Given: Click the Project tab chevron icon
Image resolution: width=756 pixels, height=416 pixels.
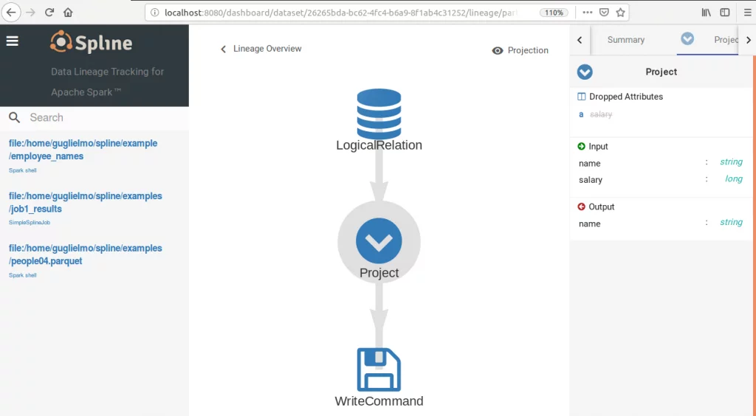Looking at the screenshot, I should click(687, 38).
